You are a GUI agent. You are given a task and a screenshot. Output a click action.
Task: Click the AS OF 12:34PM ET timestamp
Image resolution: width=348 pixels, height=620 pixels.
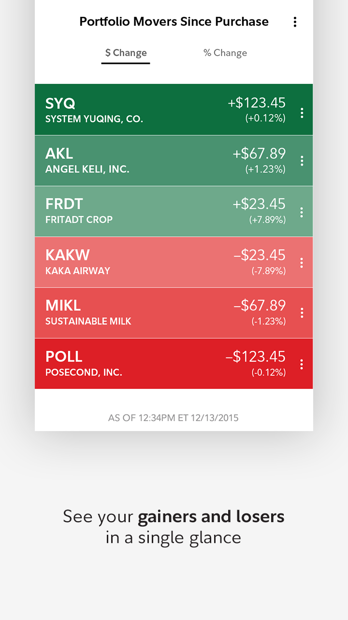point(174,418)
